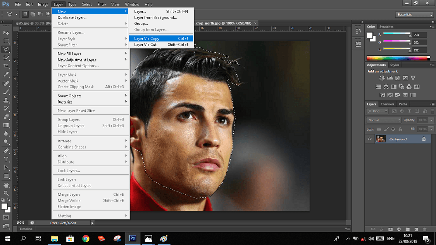Add a Brightness/Contrast adjustment
Image resolution: width=436 pixels, height=245 pixels.
[382, 78]
